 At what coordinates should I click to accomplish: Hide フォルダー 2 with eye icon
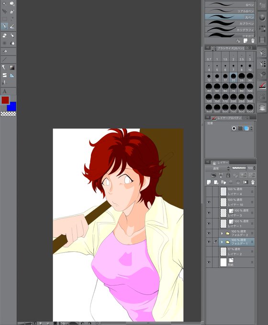click(209, 233)
